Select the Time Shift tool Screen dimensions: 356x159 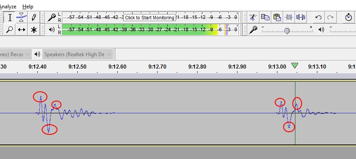click(22, 29)
